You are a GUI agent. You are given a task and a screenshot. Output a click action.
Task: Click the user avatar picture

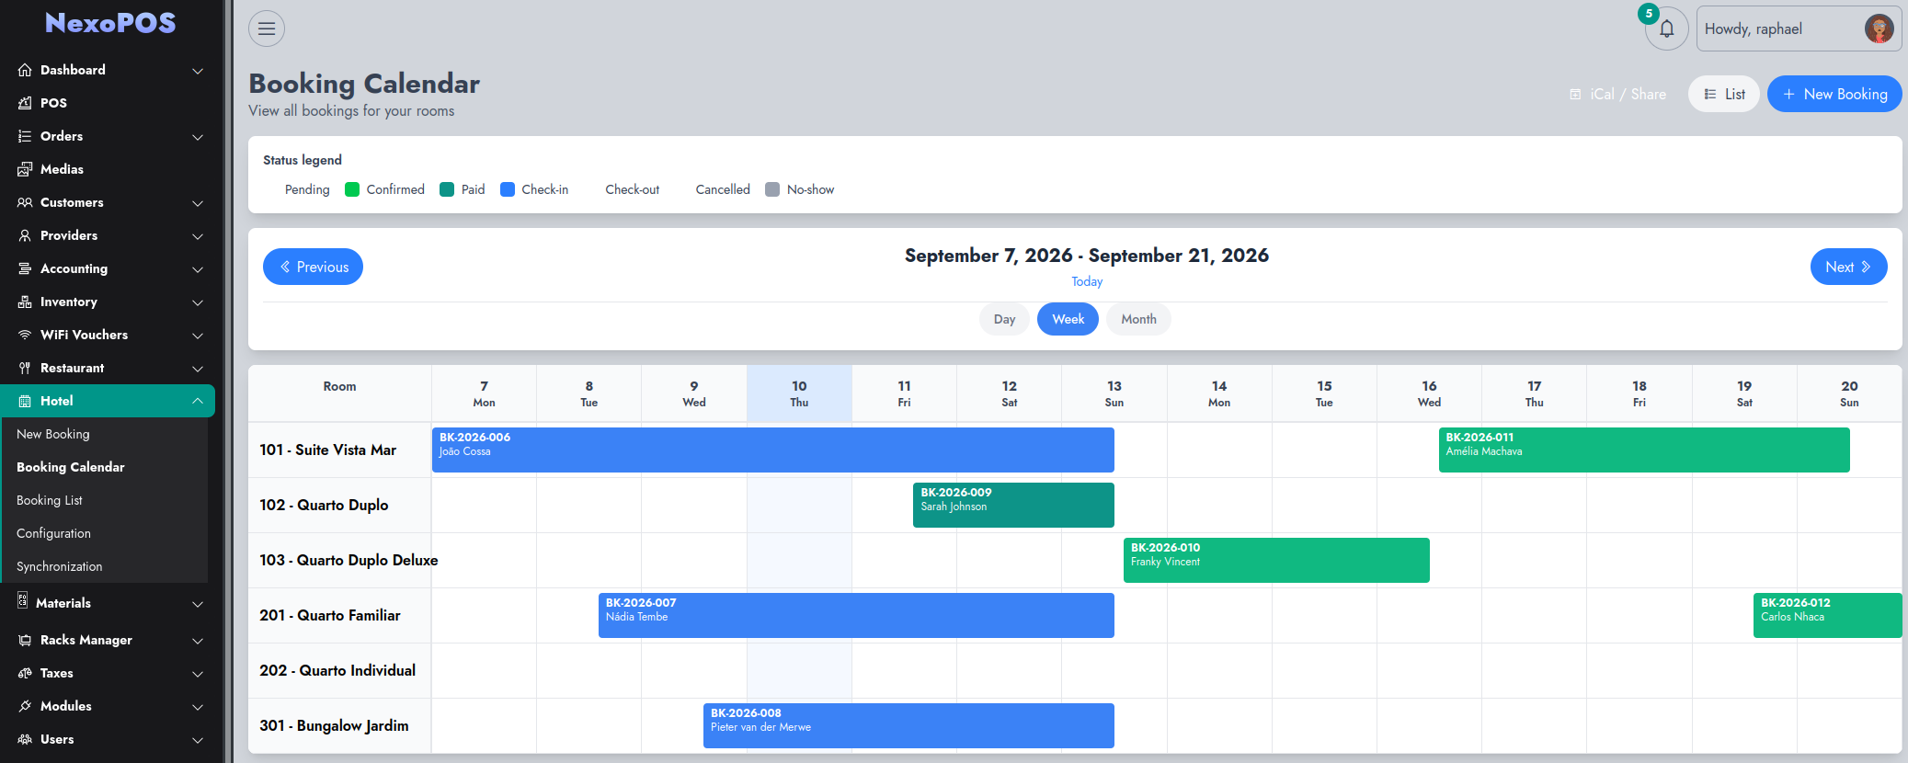pyautogui.click(x=1879, y=28)
